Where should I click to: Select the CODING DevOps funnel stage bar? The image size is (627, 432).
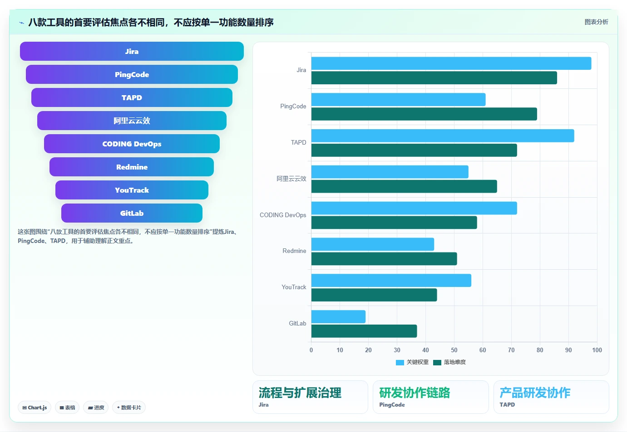point(132,144)
